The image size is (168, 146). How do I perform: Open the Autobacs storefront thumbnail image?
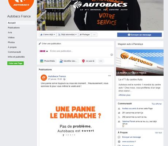pyautogui.click(x=140, y=62)
